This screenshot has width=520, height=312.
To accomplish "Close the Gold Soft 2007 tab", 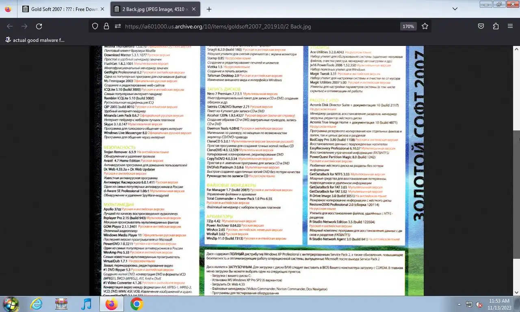I will click(102, 9).
